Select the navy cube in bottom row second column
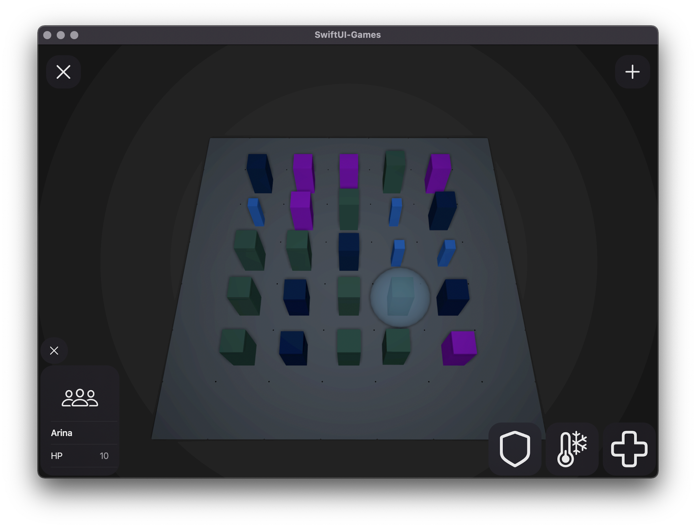696x528 pixels. 293,348
